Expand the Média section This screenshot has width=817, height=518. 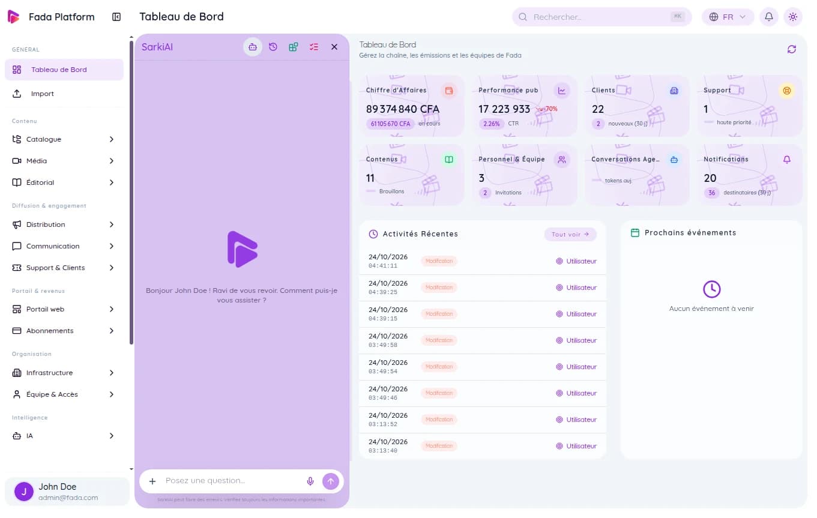pyautogui.click(x=64, y=161)
